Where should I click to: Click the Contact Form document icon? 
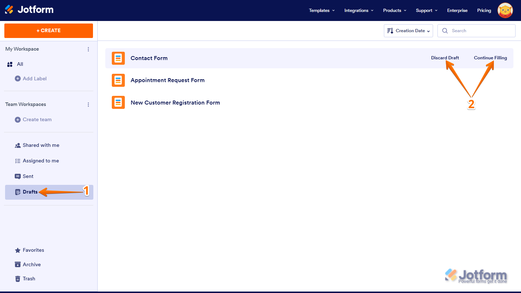(118, 58)
